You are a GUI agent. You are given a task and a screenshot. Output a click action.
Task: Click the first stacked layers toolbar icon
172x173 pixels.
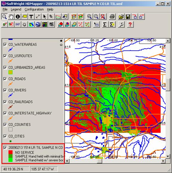coord(74,17)
